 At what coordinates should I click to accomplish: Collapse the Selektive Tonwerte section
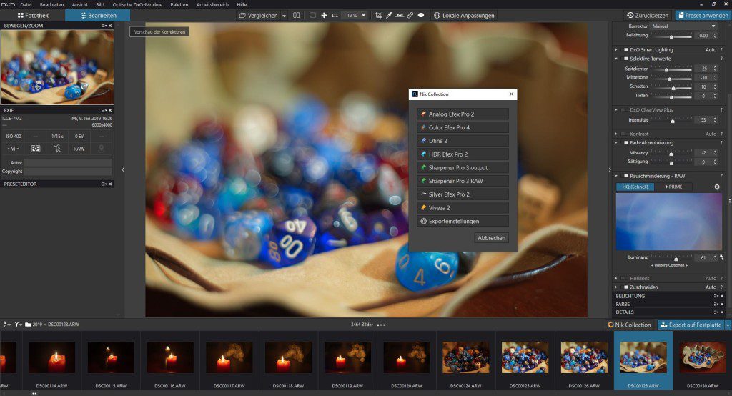point(616,59)
